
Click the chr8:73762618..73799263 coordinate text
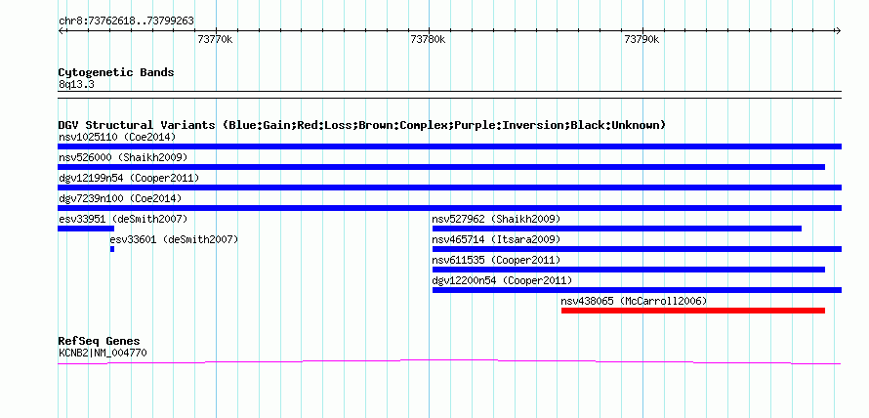126,21
